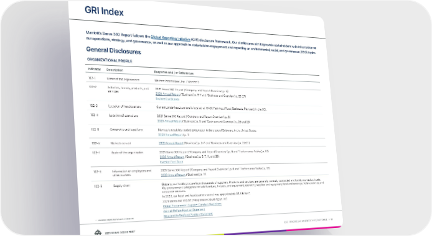The height and width of the screenshot is (236, 432).
Task: Click the Organizational Profile subheading
Action: click(x=110, y=60)
